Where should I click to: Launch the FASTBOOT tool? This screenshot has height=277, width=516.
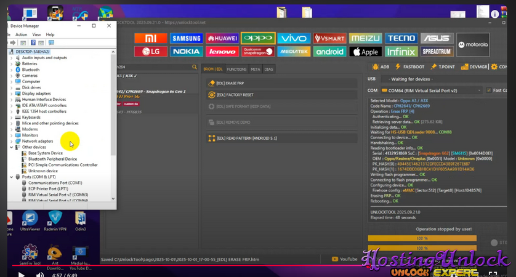(410, 66)
